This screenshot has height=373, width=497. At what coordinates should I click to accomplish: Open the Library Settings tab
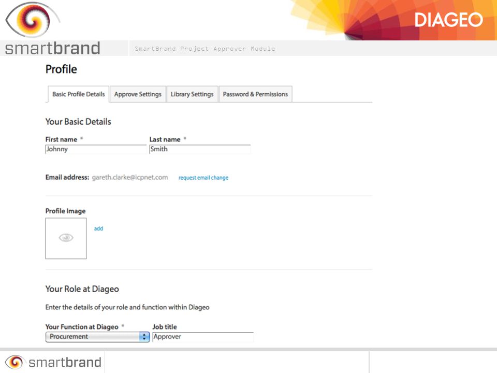pos(192,94)
